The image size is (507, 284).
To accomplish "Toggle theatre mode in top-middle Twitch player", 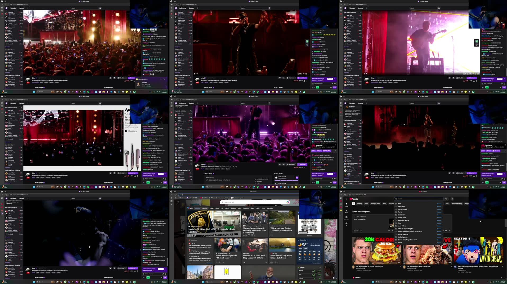I will click(306, 74).
